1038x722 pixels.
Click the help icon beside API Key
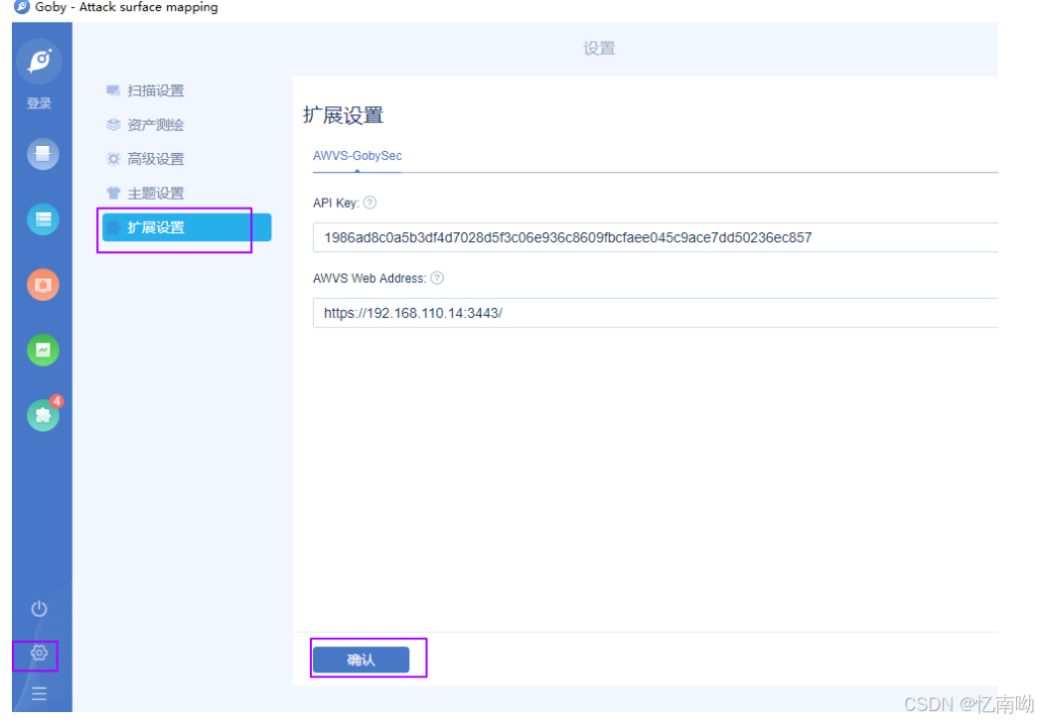coord(371,203)
